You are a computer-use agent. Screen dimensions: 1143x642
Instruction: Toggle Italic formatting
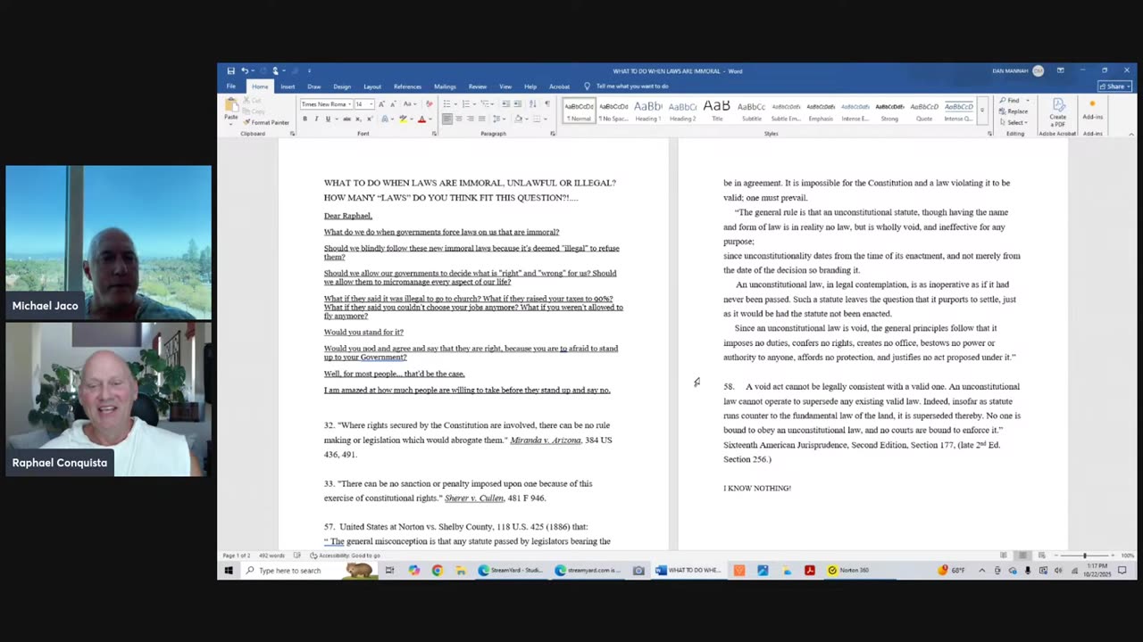pyautogui.click(x=316, y=119)
